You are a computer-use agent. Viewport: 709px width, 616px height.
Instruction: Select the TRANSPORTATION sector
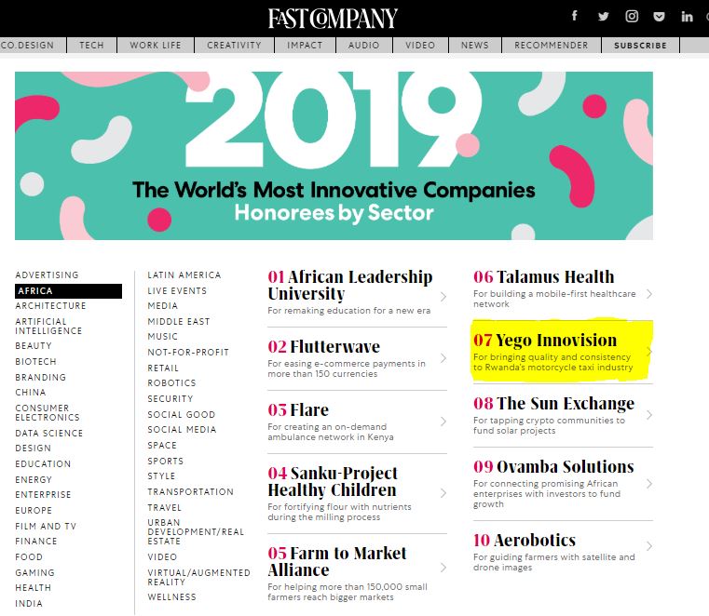click(190, 492)
